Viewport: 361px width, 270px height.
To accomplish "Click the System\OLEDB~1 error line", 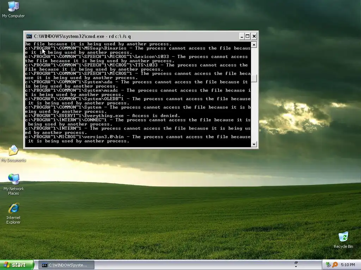I will pos(138,101).
